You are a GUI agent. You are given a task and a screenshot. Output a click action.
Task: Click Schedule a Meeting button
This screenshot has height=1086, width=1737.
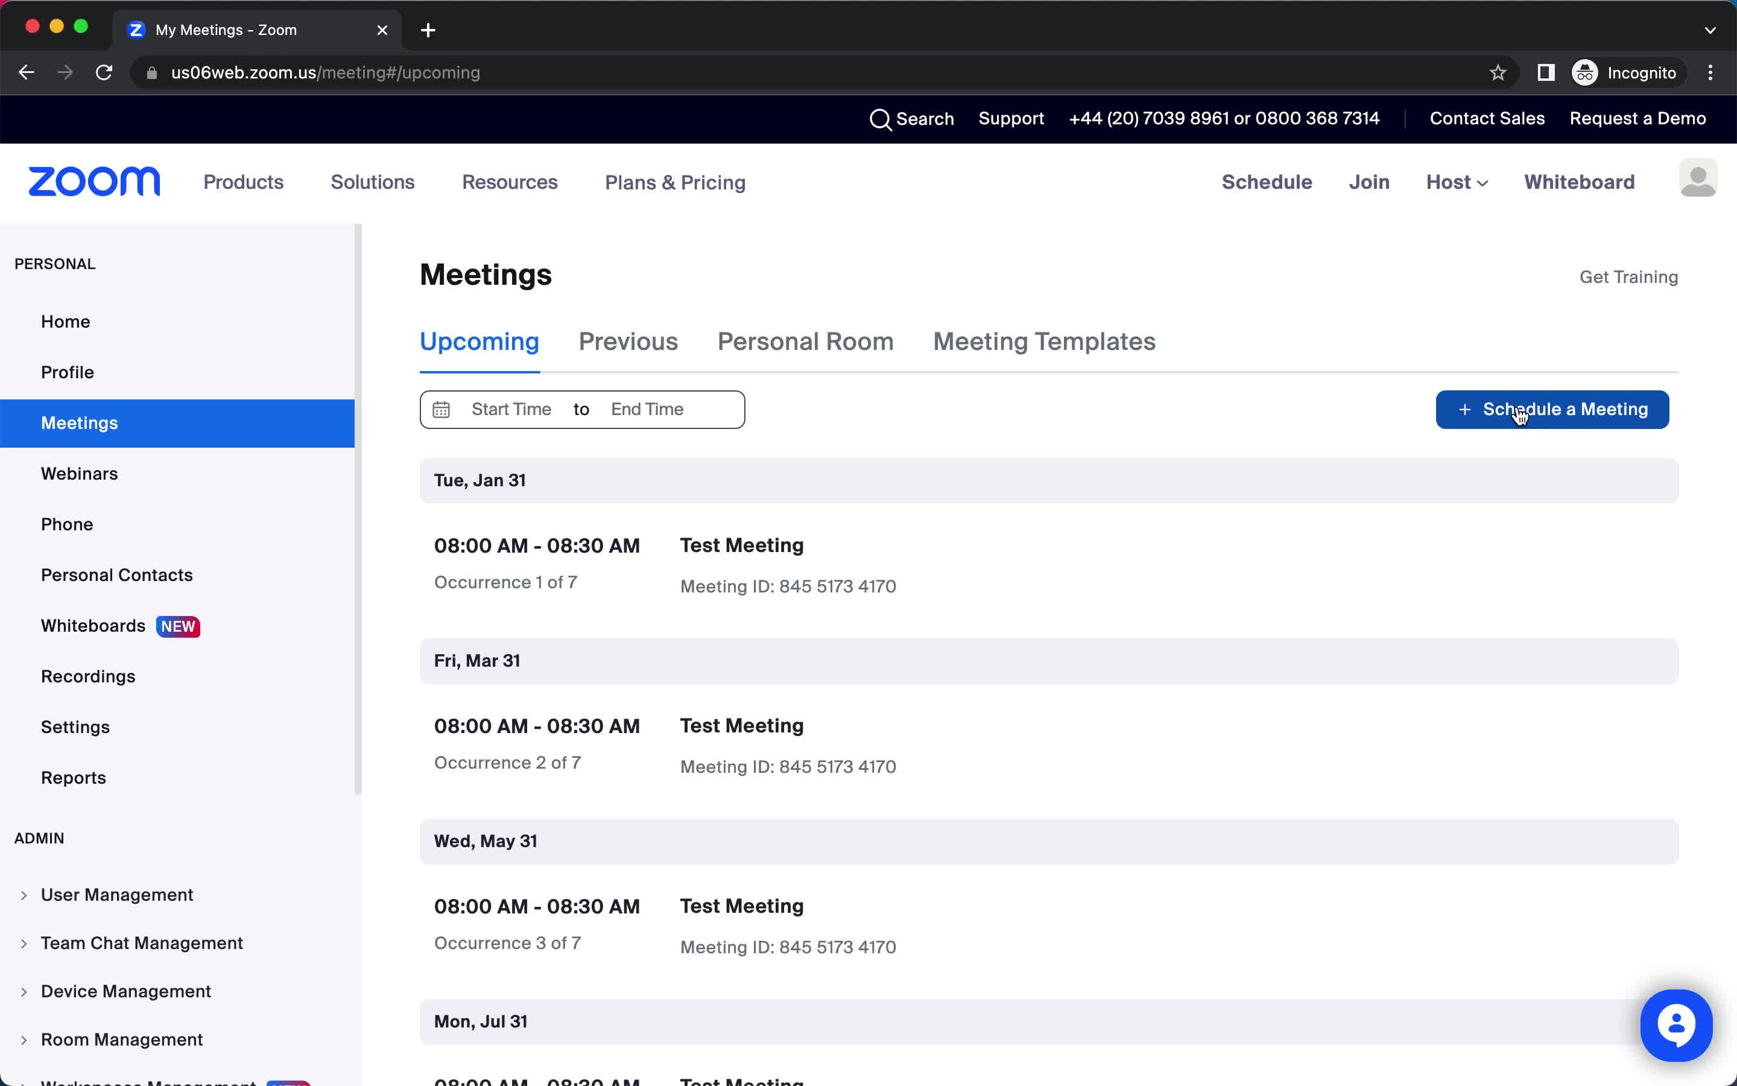point(1552,410)
